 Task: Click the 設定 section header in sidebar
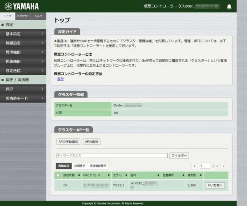click(23, 25)
